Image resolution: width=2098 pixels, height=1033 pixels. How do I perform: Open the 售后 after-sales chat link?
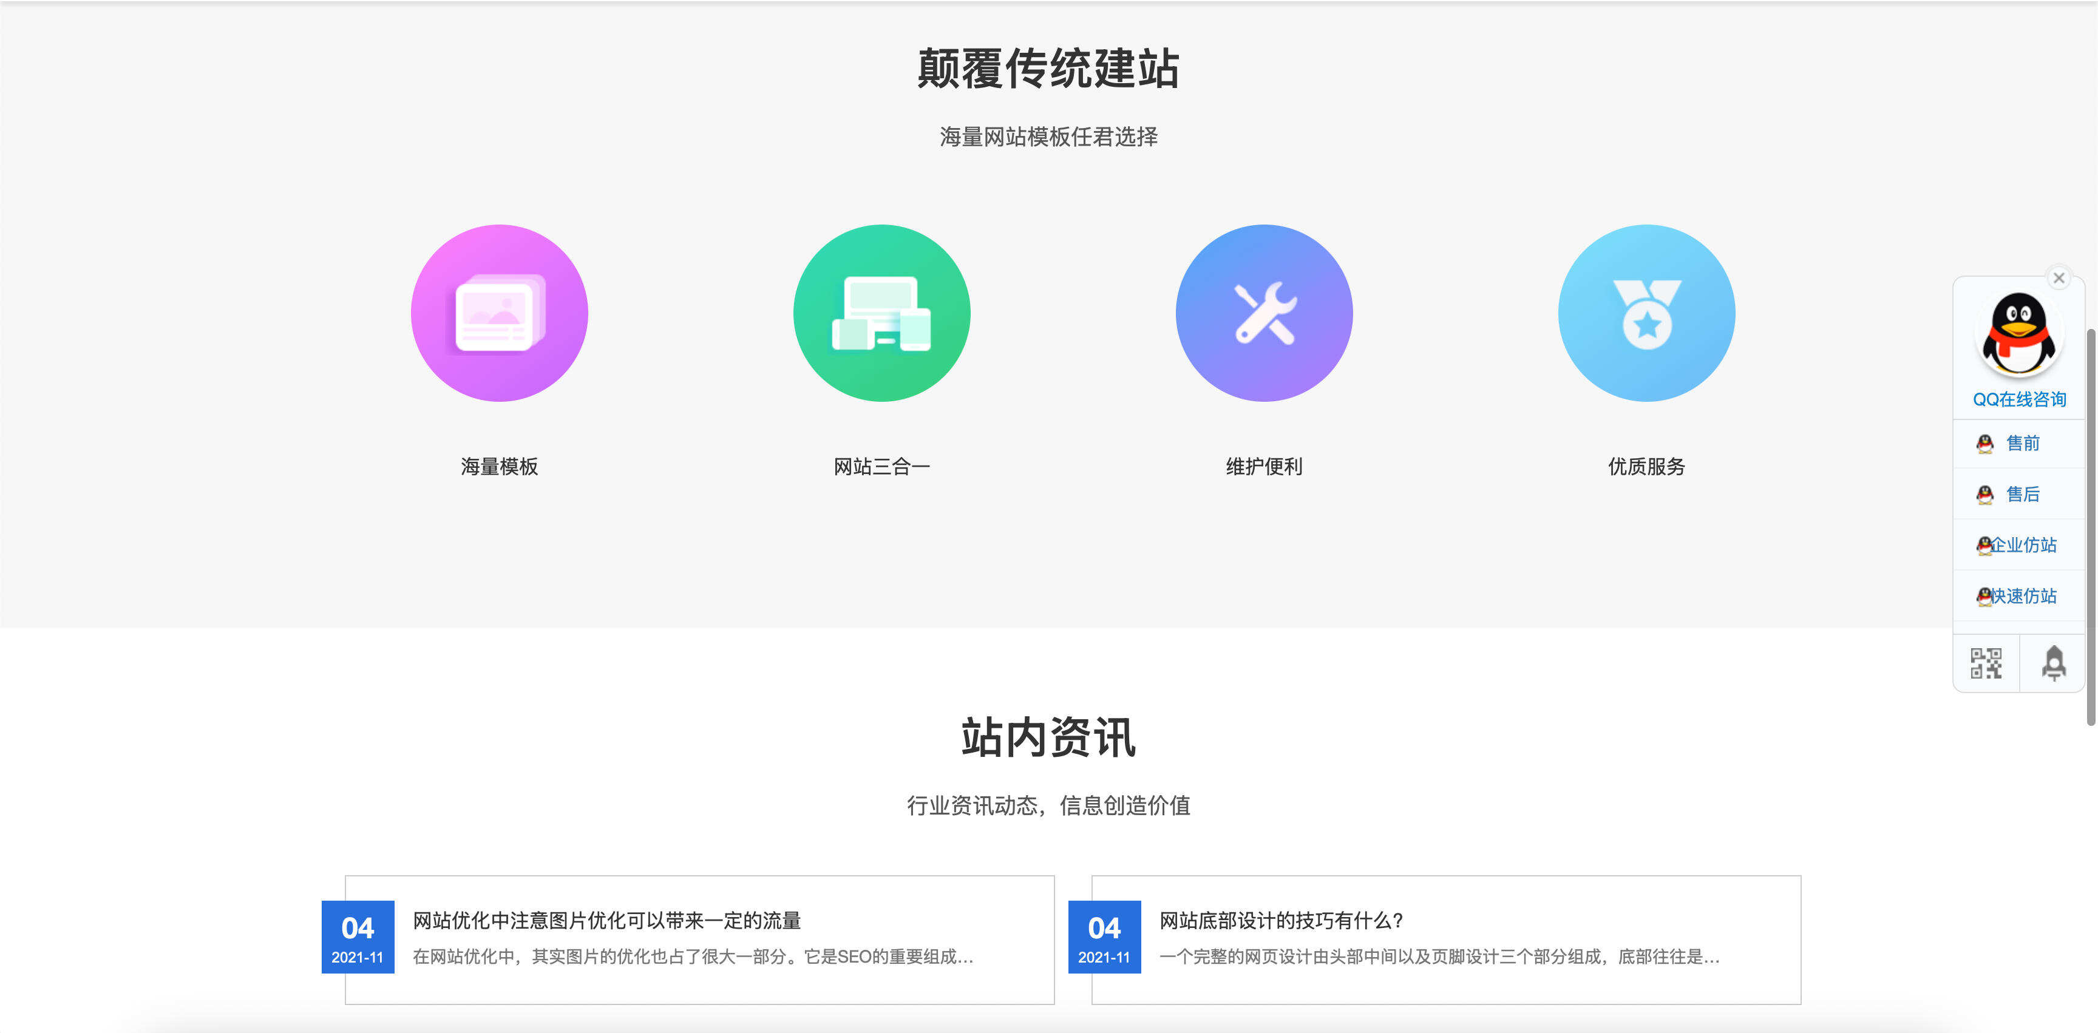[x=2026, y=494]
